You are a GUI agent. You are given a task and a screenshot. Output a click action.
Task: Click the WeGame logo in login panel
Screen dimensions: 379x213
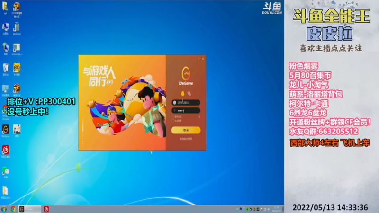186,76
